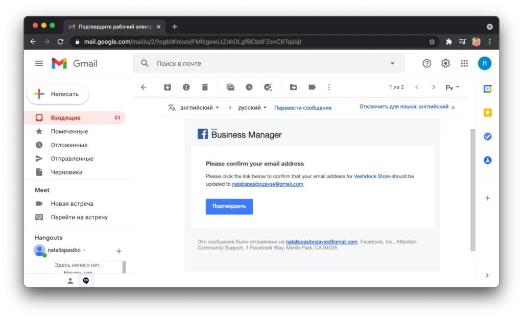Image resolution: width=523 pixels, height=319 pixels.
Task: Open the Google account avatar
Action: (x=484, y=63)
